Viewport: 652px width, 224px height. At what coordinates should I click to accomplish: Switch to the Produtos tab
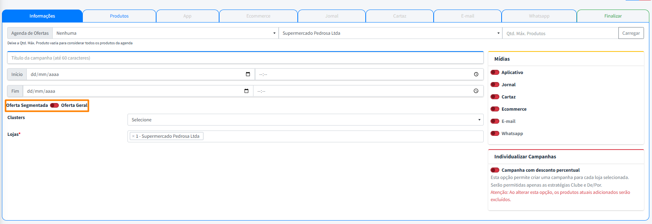(x=119, y=16)
